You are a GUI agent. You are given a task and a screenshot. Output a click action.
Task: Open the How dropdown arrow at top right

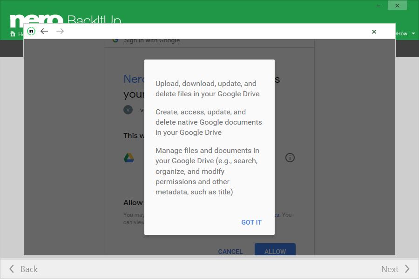pos(413,33)
